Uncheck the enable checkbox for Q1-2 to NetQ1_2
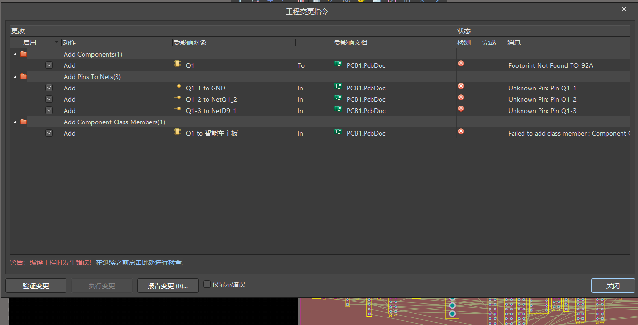 (49, 99)
